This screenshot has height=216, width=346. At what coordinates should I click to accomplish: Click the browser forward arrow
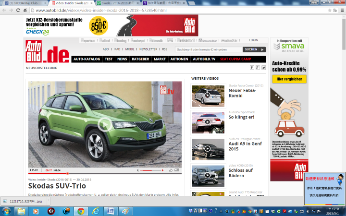pos(11,10)
